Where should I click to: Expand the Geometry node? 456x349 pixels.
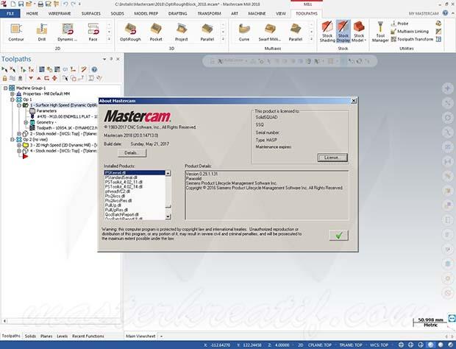pyautogui.click(x=26, y=122)
